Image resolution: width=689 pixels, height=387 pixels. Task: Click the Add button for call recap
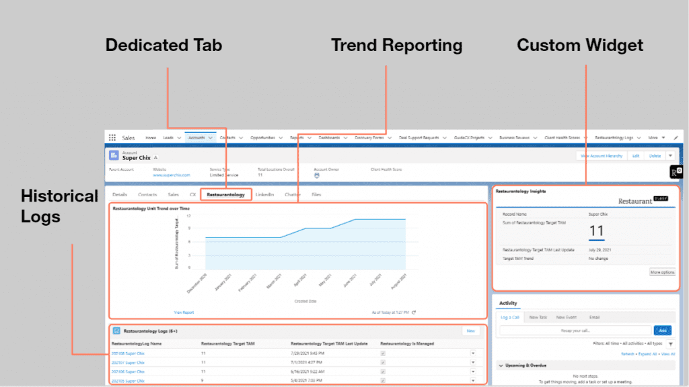663,331
